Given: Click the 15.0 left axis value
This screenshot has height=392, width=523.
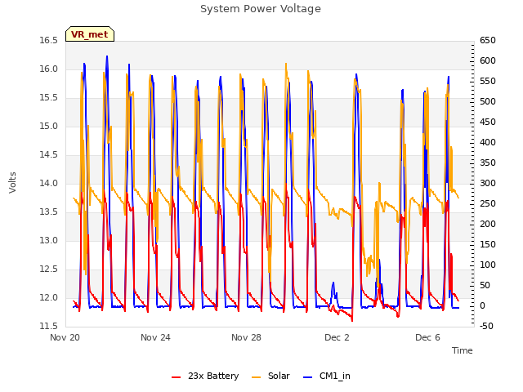Looking at the screenshot, I should [x=49, y=127].
